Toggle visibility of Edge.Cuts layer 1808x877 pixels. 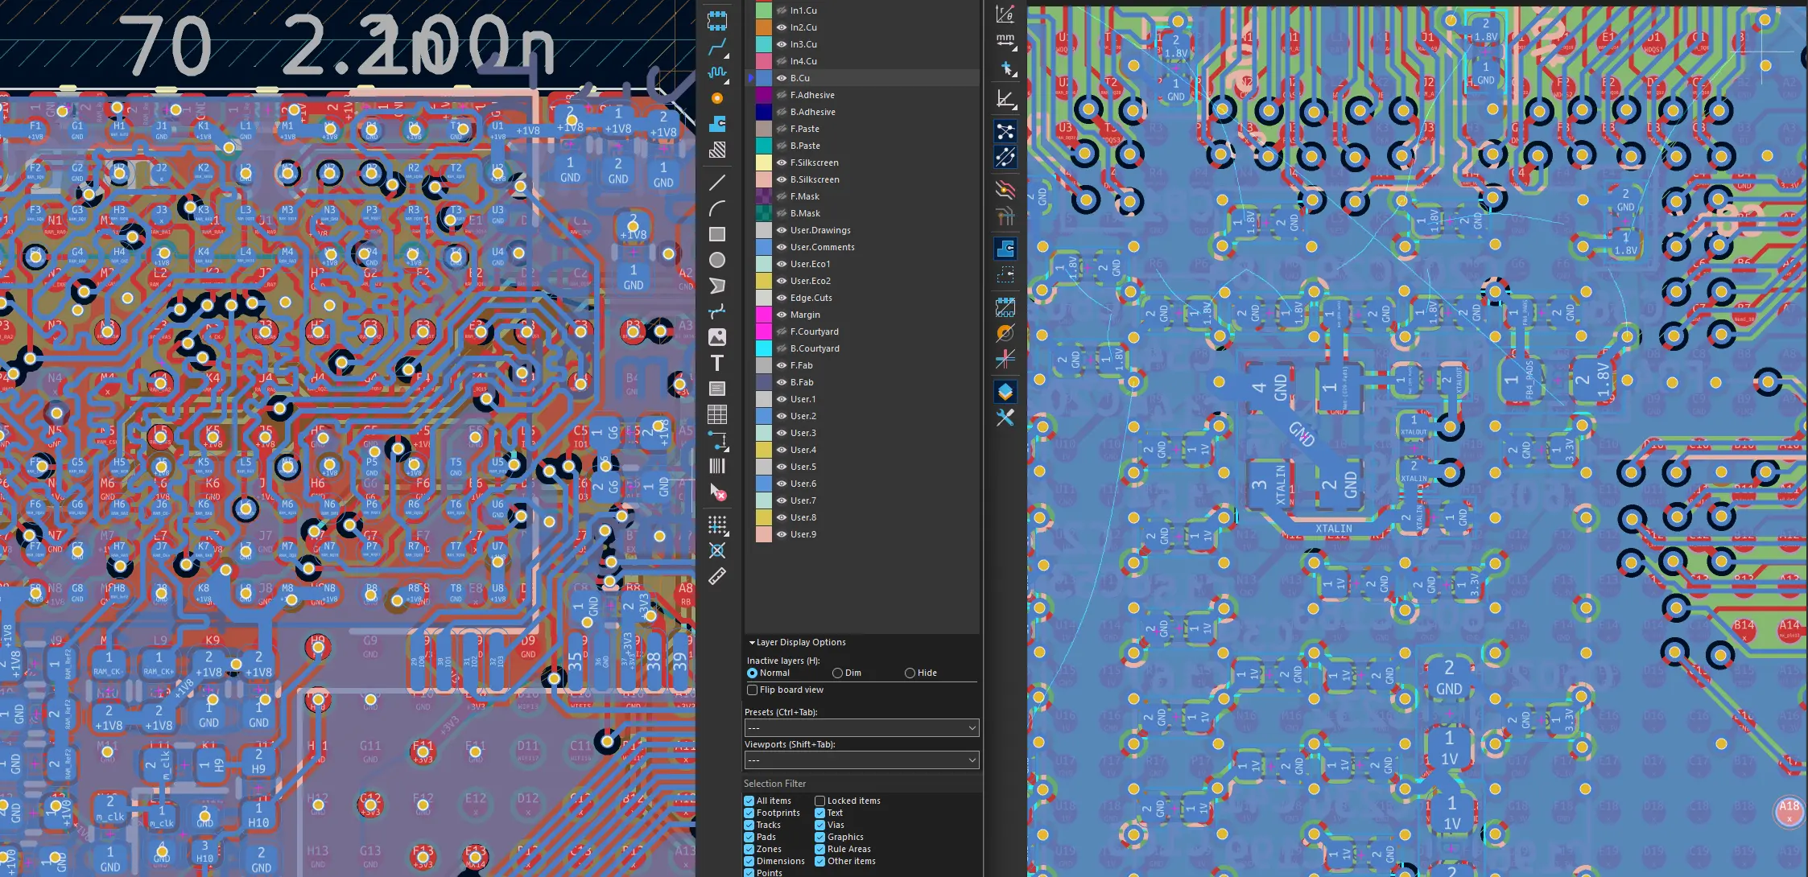(781, 298)
